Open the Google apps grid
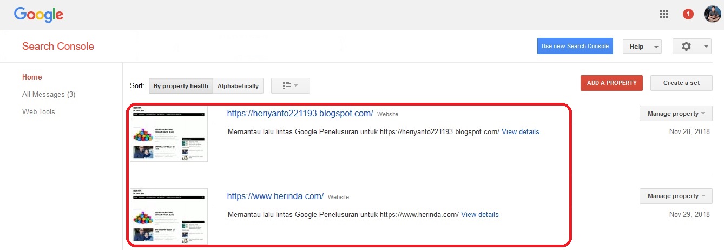This screenshot has width=724, height=250. click(664, 15)
